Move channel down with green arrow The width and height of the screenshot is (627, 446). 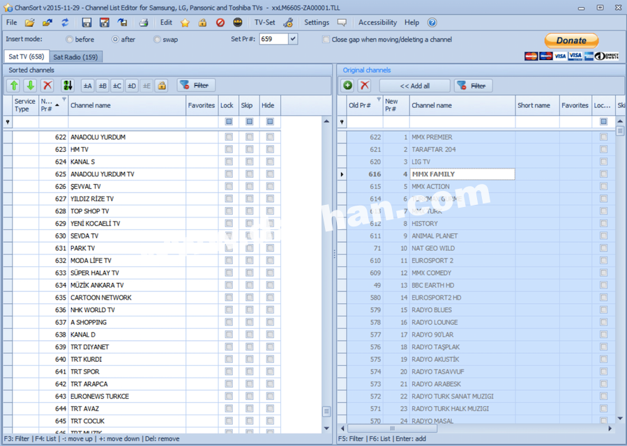31,86
